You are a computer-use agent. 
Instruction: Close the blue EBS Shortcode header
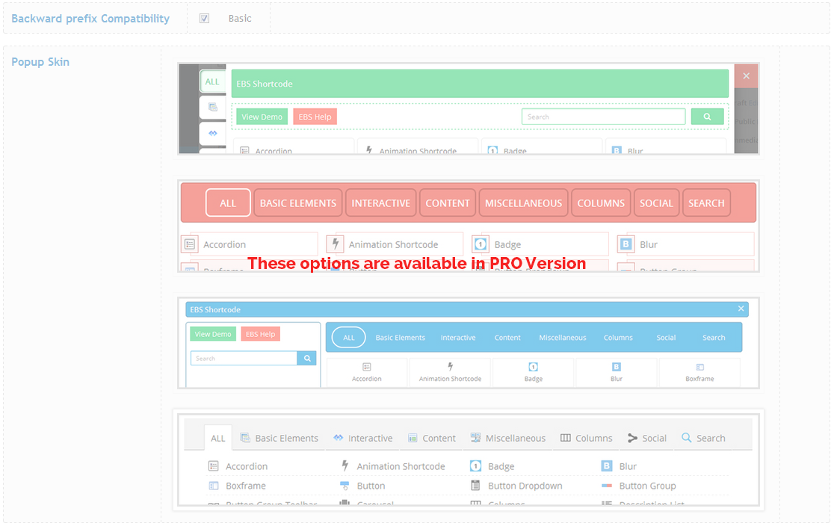(741, 309)
